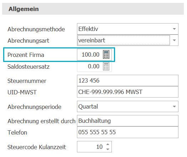Open the Abrechnungsmethode dropdown arrow

tap(174, 29)
